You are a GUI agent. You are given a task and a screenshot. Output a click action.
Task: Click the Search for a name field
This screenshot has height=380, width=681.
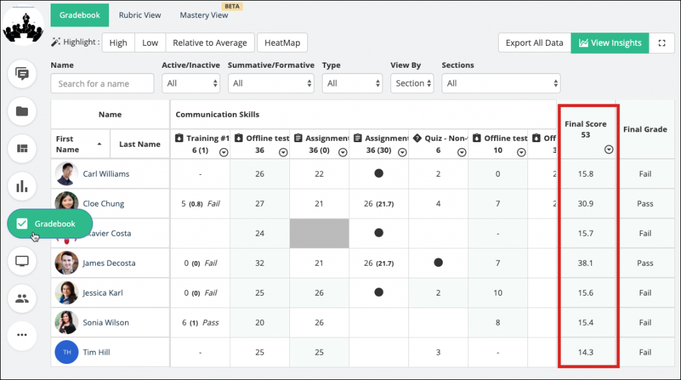[102, 83]
